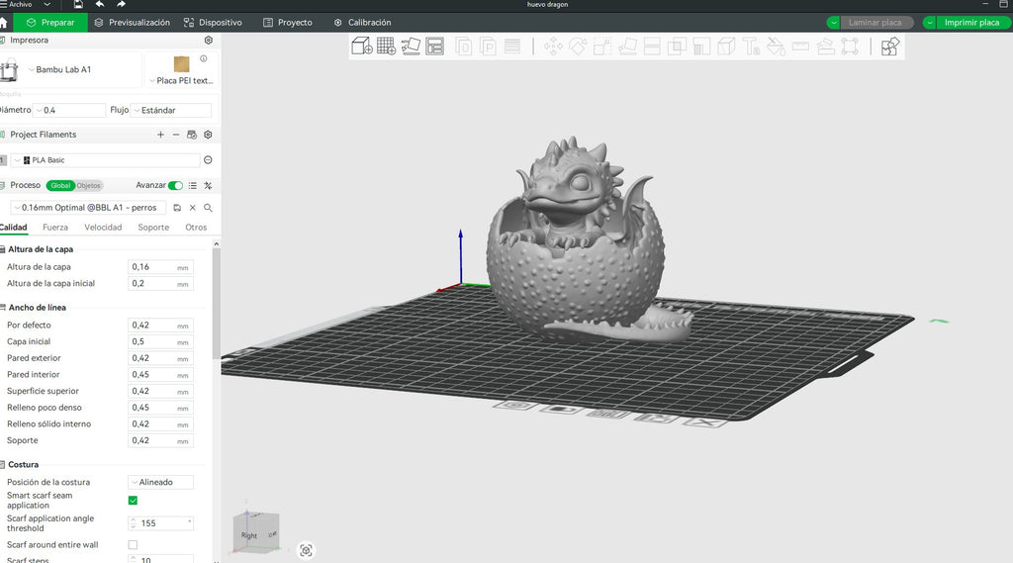Select the Move tool in top toolbar
The image size is (1013, 563).
553,47
